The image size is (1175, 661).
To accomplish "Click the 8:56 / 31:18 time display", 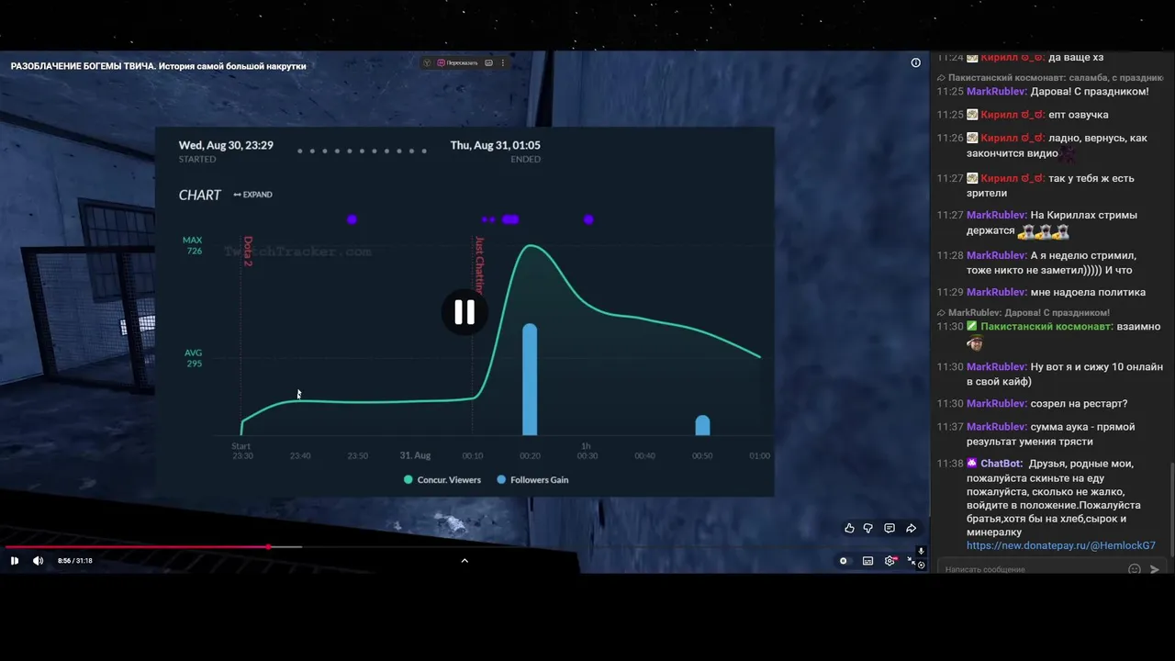I will tap(75, 561).
